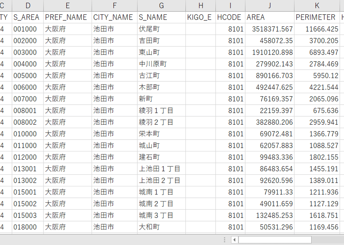Select empty KIGO_E cell in 木部町 row
The height and width of the screenshot is (245, 344).
(x=201, y=87)
